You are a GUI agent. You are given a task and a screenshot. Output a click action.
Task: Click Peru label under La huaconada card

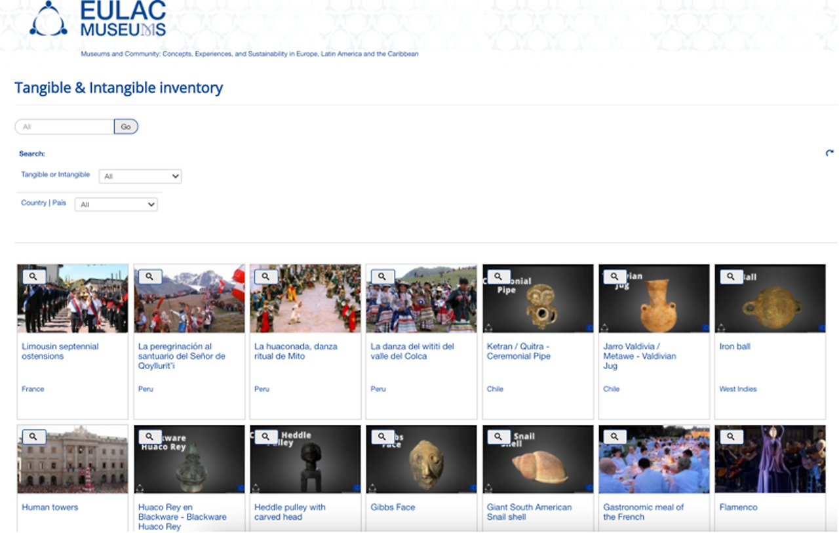coord(262,389)
